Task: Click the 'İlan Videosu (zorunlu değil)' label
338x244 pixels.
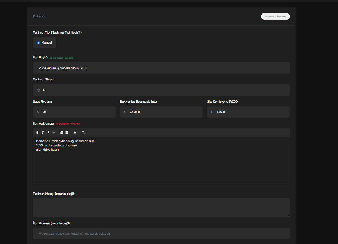Action: pos(52,223)
